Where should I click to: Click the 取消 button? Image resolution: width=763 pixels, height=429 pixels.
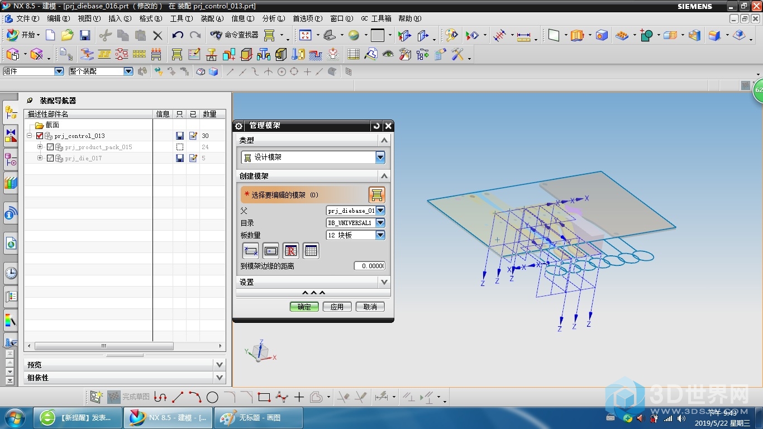pyautogui.click(x=370, y=307)
